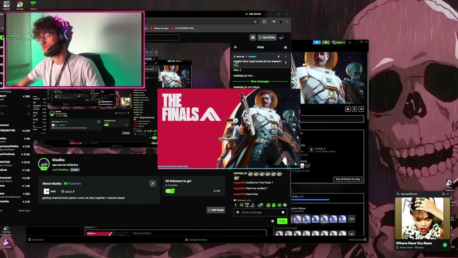Open the kisaika Steam account dropdown
Image resolution: width=458 pixels, height=258 pixels.
click(x=338, y=42)
